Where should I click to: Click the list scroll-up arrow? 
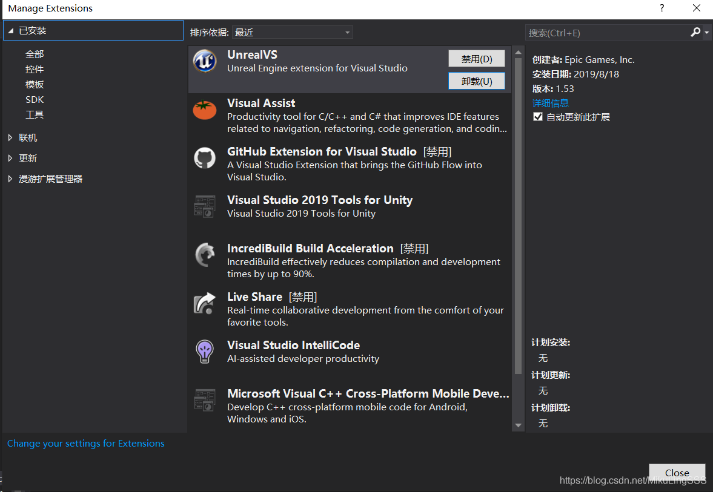518,52
